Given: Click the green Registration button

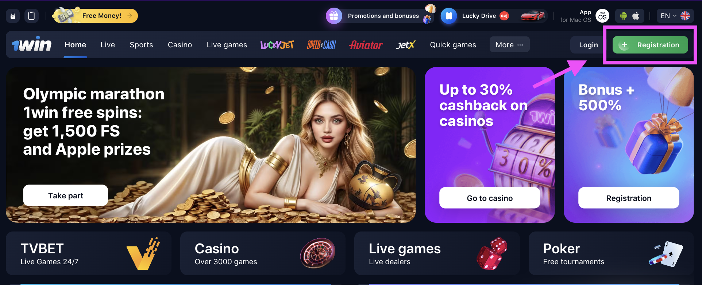Looking at the screenshot, I should pyautogui.click(x=650, y=45).
